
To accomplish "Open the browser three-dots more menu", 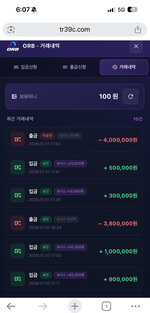I will [136, 306].
